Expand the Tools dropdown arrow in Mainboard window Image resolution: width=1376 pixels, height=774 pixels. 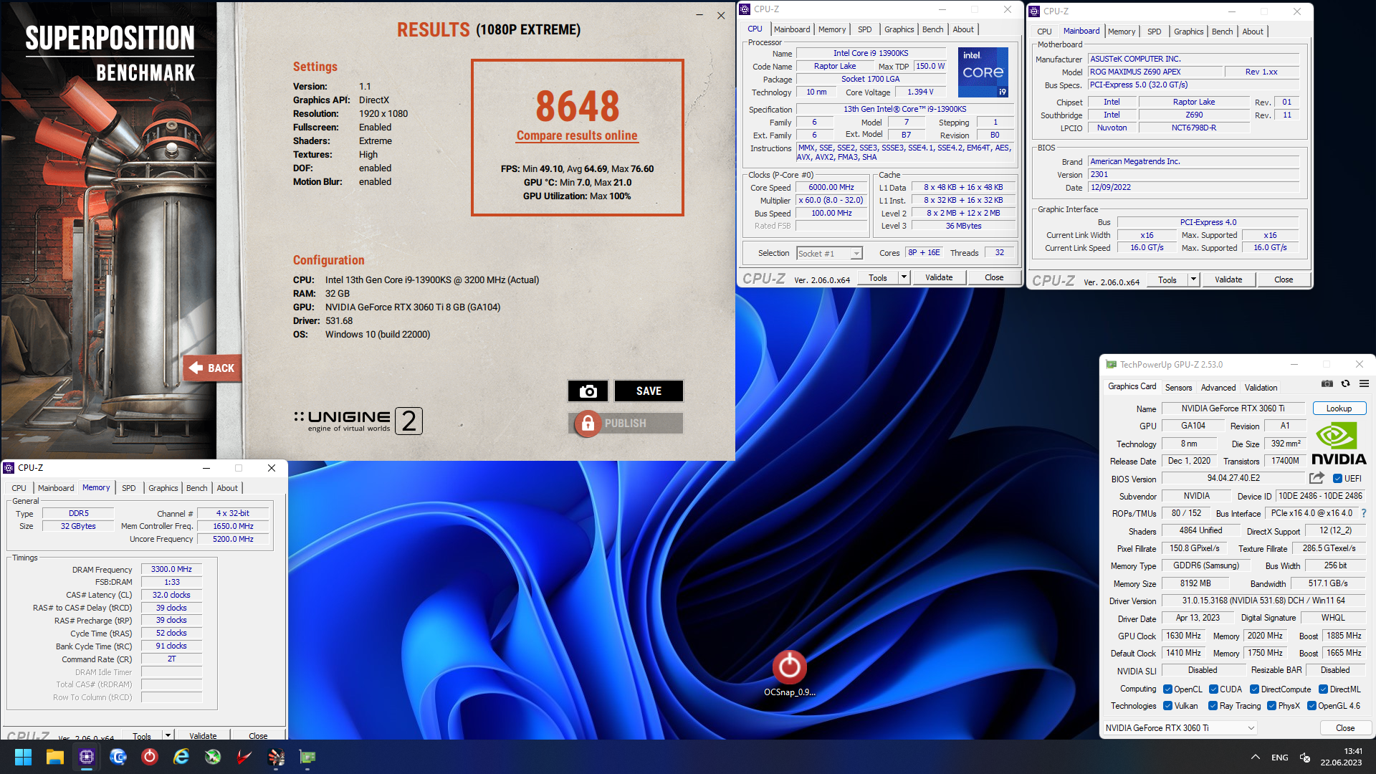tap(1193, 279)
